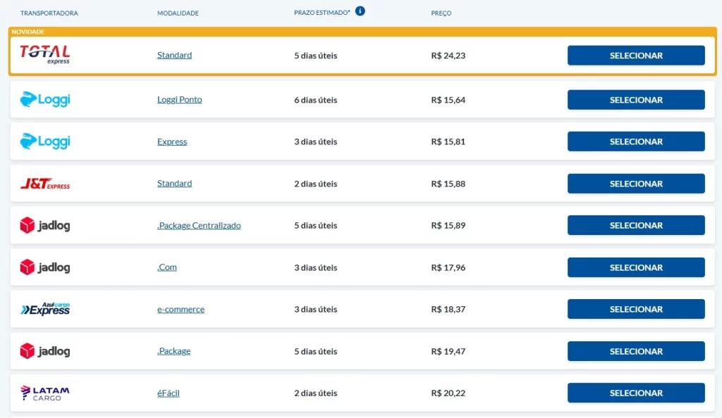Open the Standard link in the Total Express row
Viewport: 722px width, 418px height.
tap(175, 55)
